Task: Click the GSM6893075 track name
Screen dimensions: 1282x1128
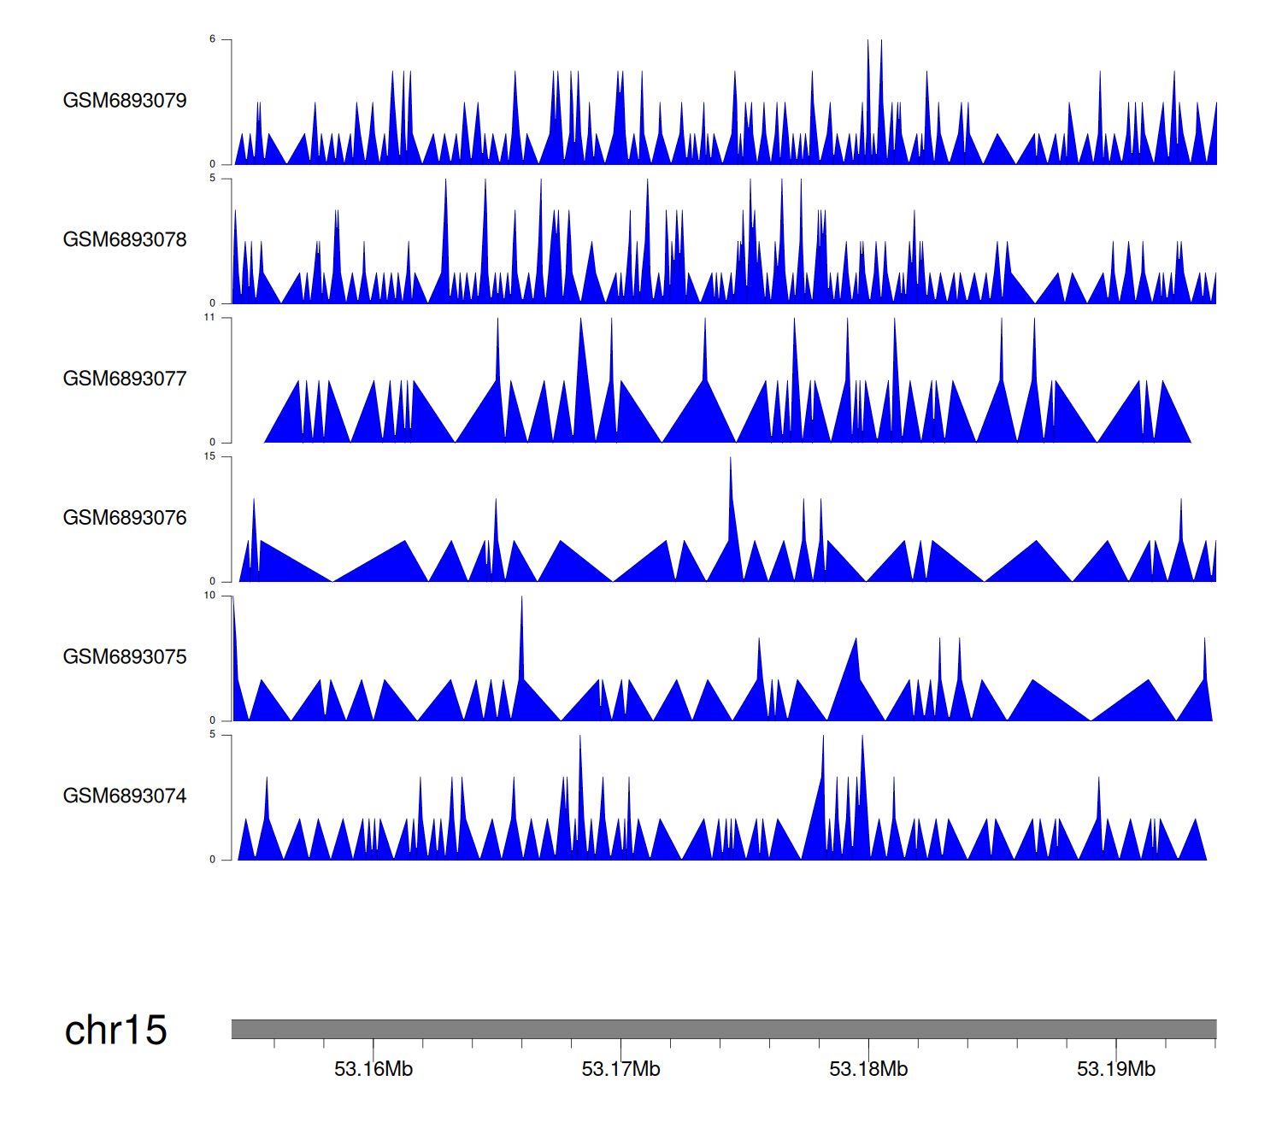Action: (x=125, y=657)
